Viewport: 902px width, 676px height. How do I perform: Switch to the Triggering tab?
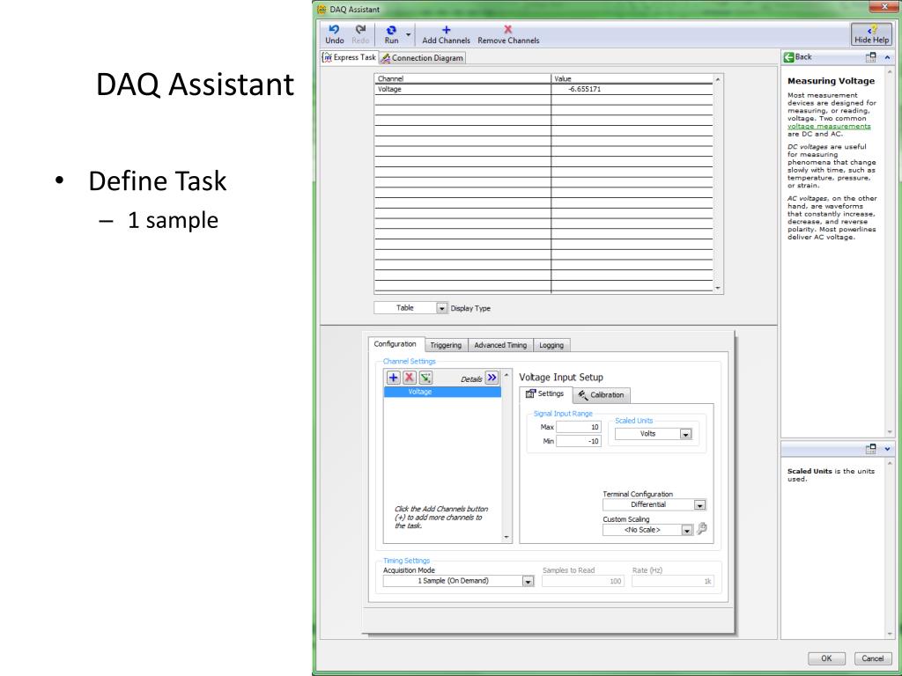point(446,345)
